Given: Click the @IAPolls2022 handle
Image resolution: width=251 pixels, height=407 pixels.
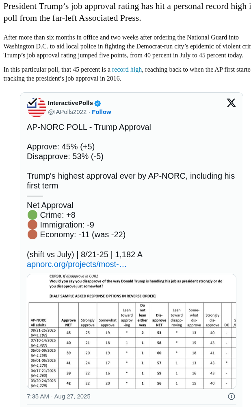Looking at the screenshot, I should (x=67, y=112).
